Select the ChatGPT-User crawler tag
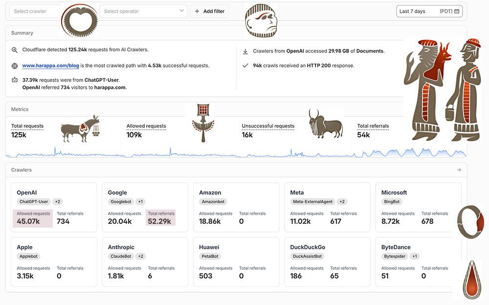The height and width of the screenshot is (305, 489). point(34,202)
